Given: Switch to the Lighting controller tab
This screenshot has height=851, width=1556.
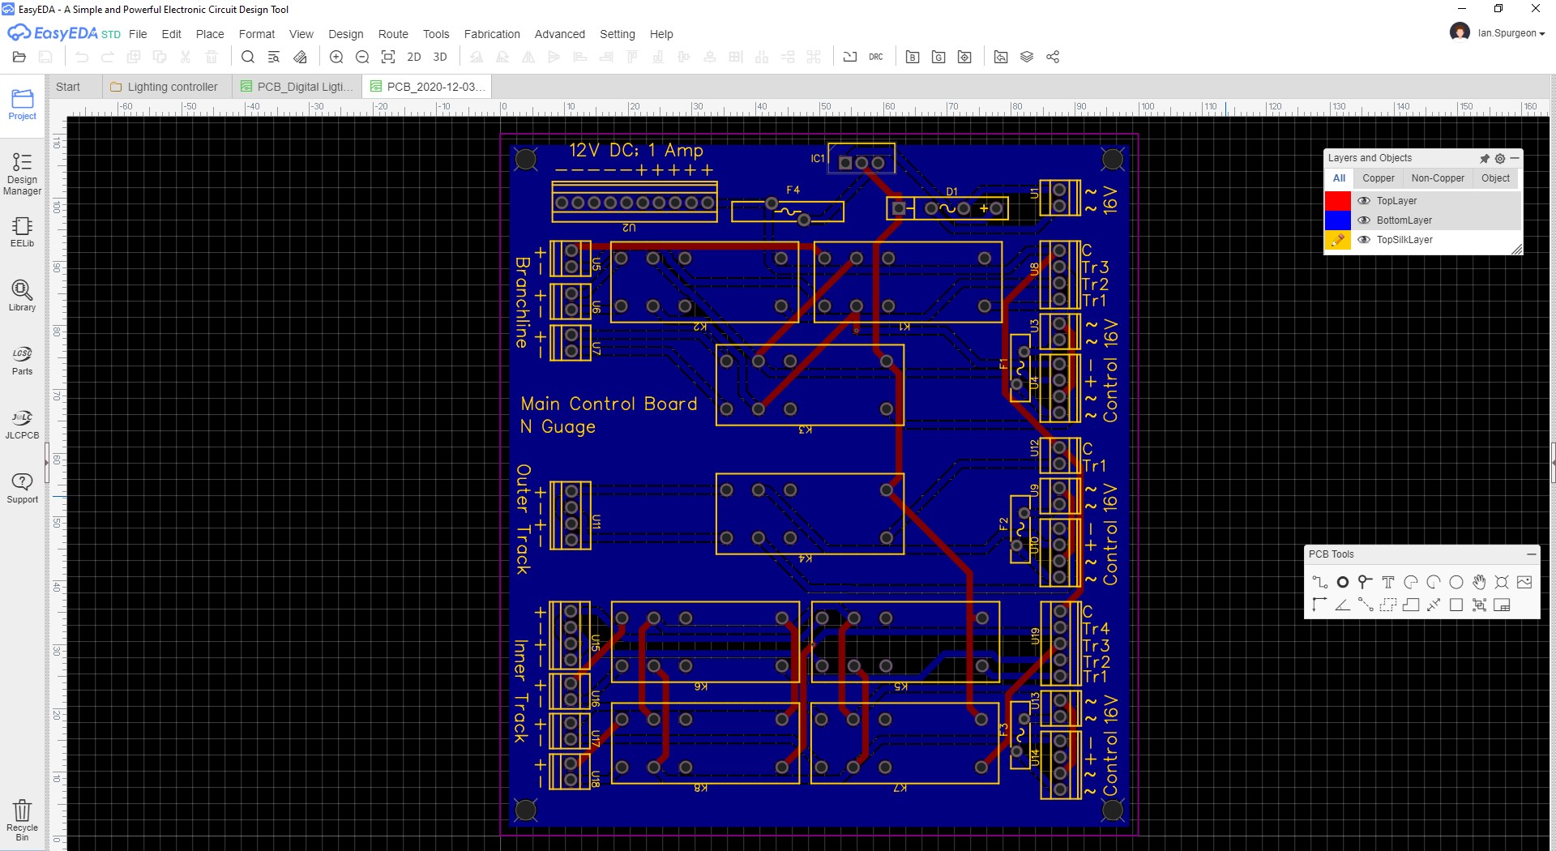Looking at the screenshot, I should click(171, 87).
